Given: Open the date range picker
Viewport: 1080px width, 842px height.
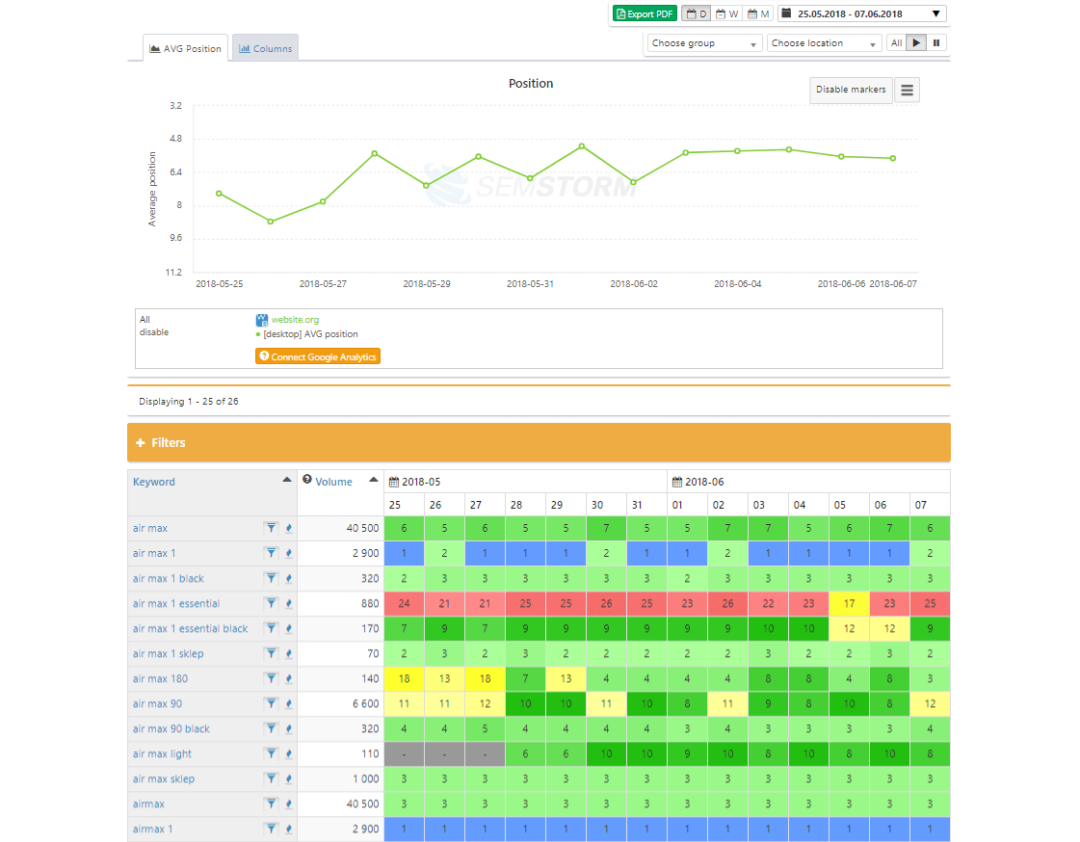Looking at the screenshot, I should 862,14.
